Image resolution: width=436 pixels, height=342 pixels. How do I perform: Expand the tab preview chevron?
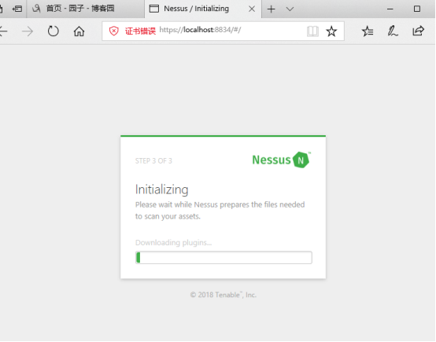click(x=290, y=9)
